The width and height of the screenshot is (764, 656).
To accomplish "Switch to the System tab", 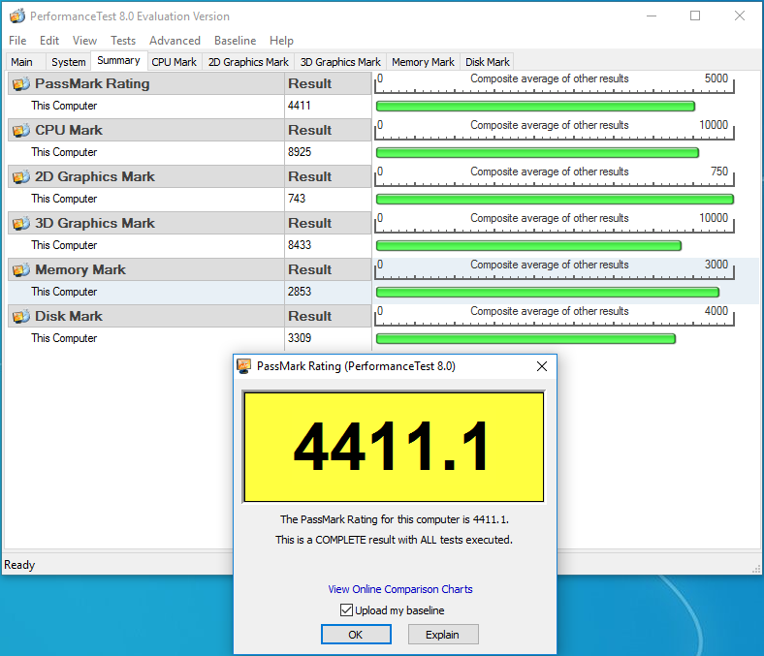I will pos(69,62).
